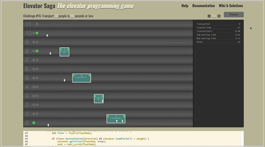Select the elevator at floor 8
Viewport: 265px width, 147px height.
64,52
